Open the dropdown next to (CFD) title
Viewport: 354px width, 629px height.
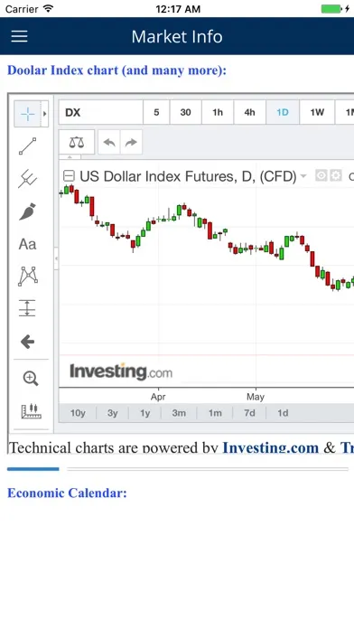pyautogui.click(x=303, y=176)
